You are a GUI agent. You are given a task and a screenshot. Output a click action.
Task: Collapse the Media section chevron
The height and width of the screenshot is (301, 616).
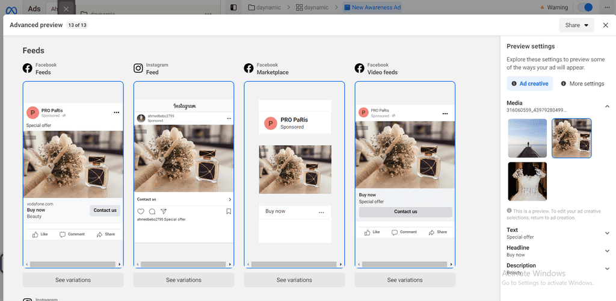pos(607,107)
